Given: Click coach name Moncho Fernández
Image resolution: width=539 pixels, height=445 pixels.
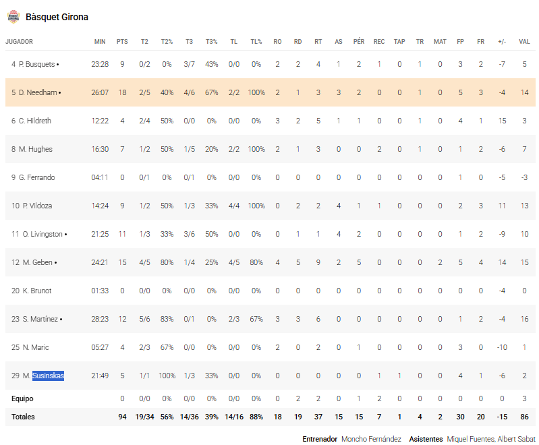Looking at the screenshot, I should click(x=370, y=439).
